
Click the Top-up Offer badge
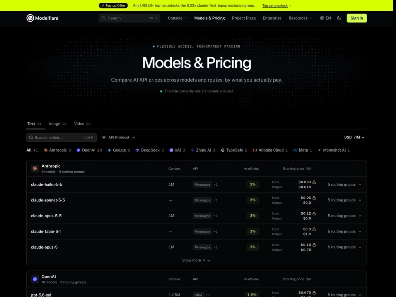click(113, 5)
